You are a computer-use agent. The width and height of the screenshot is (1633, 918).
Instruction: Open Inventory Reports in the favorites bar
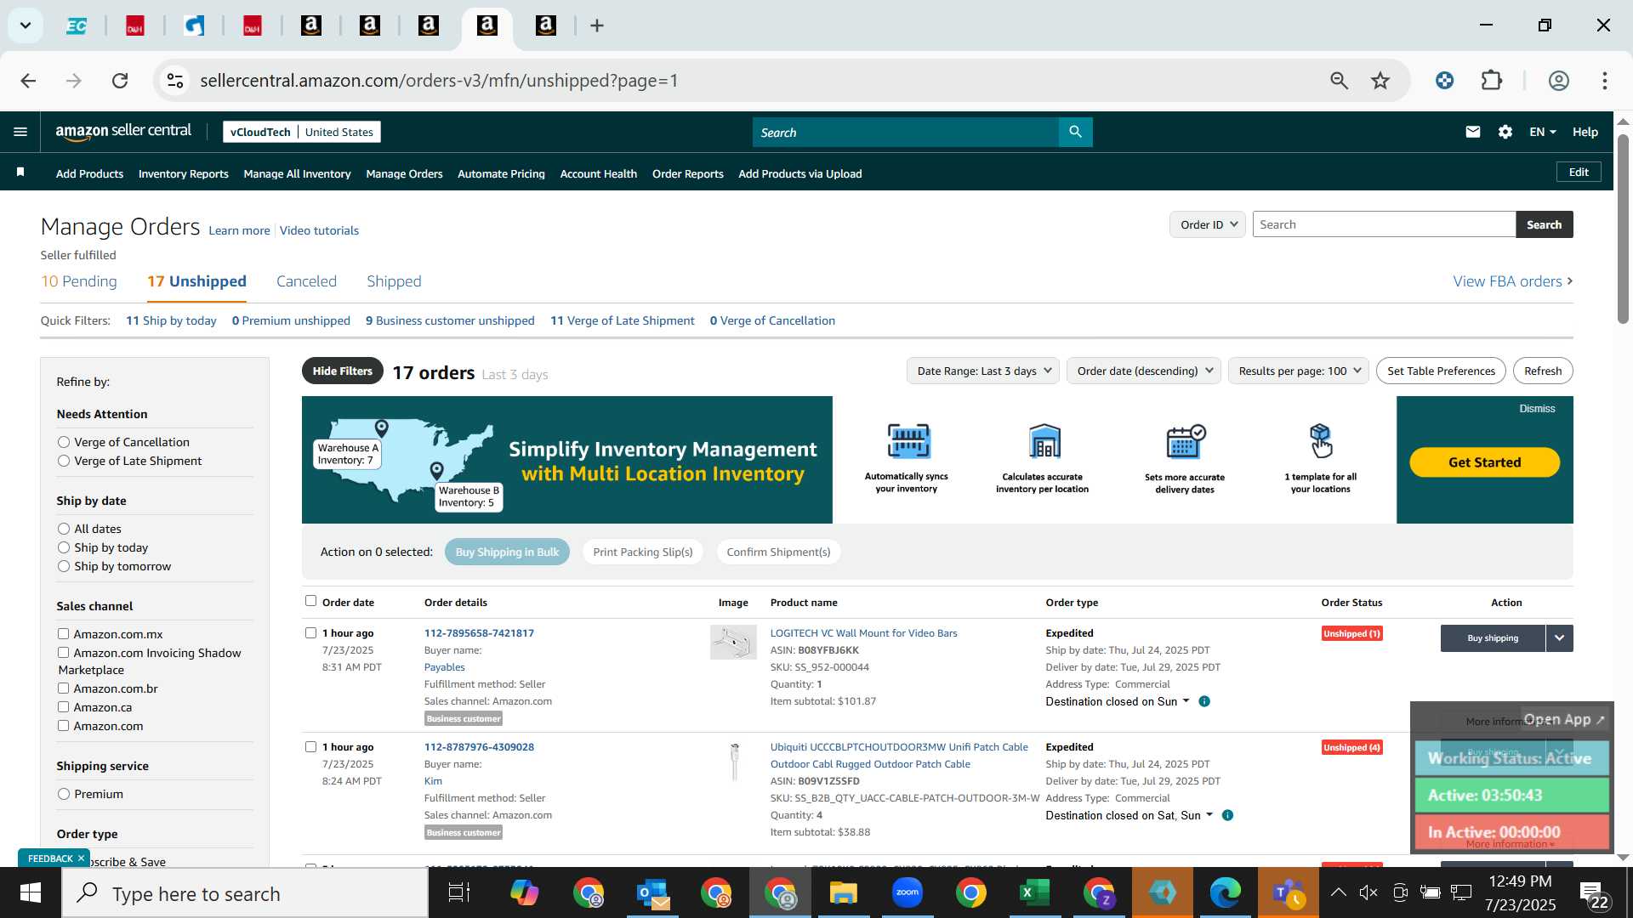[x=184, y=173]
